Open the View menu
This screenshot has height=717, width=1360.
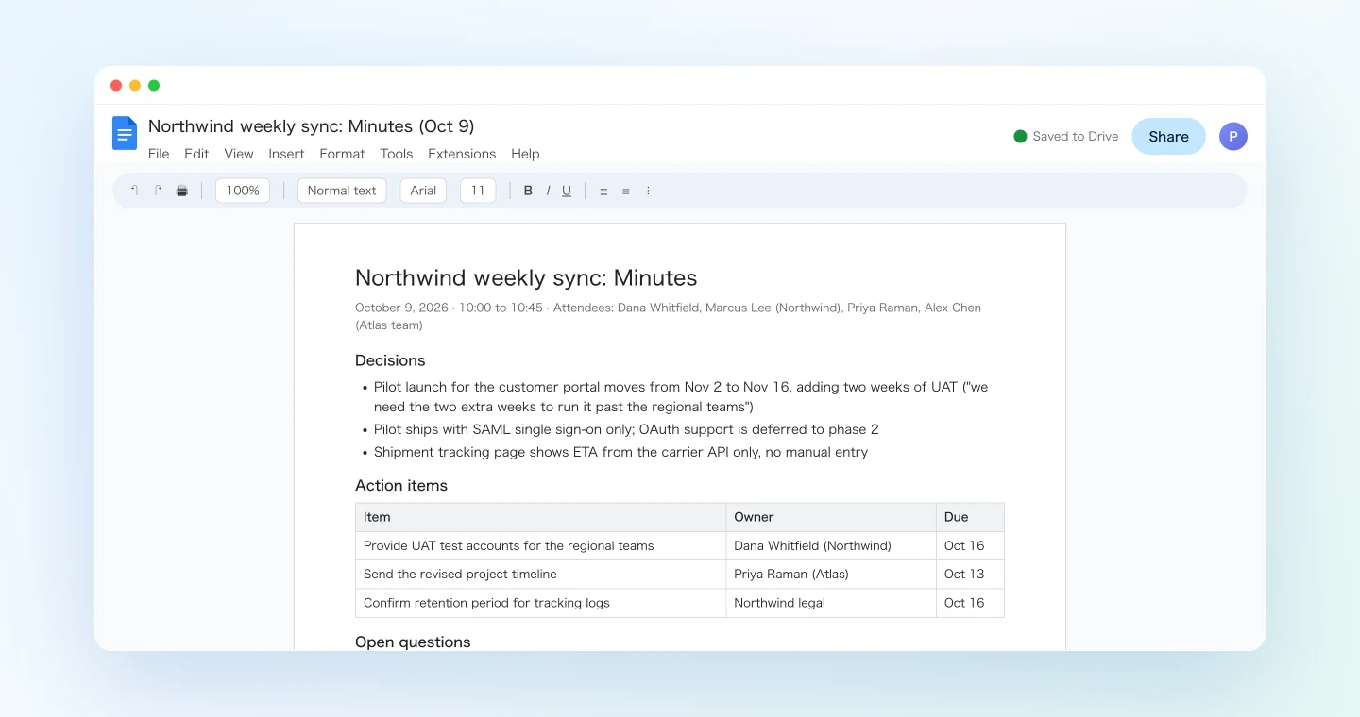click(239, 154)
